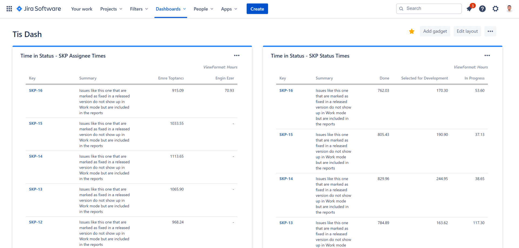Click the Key header in Assignee Times
Viewport: 519px width, 248px height.
click(x=32, y=78)
